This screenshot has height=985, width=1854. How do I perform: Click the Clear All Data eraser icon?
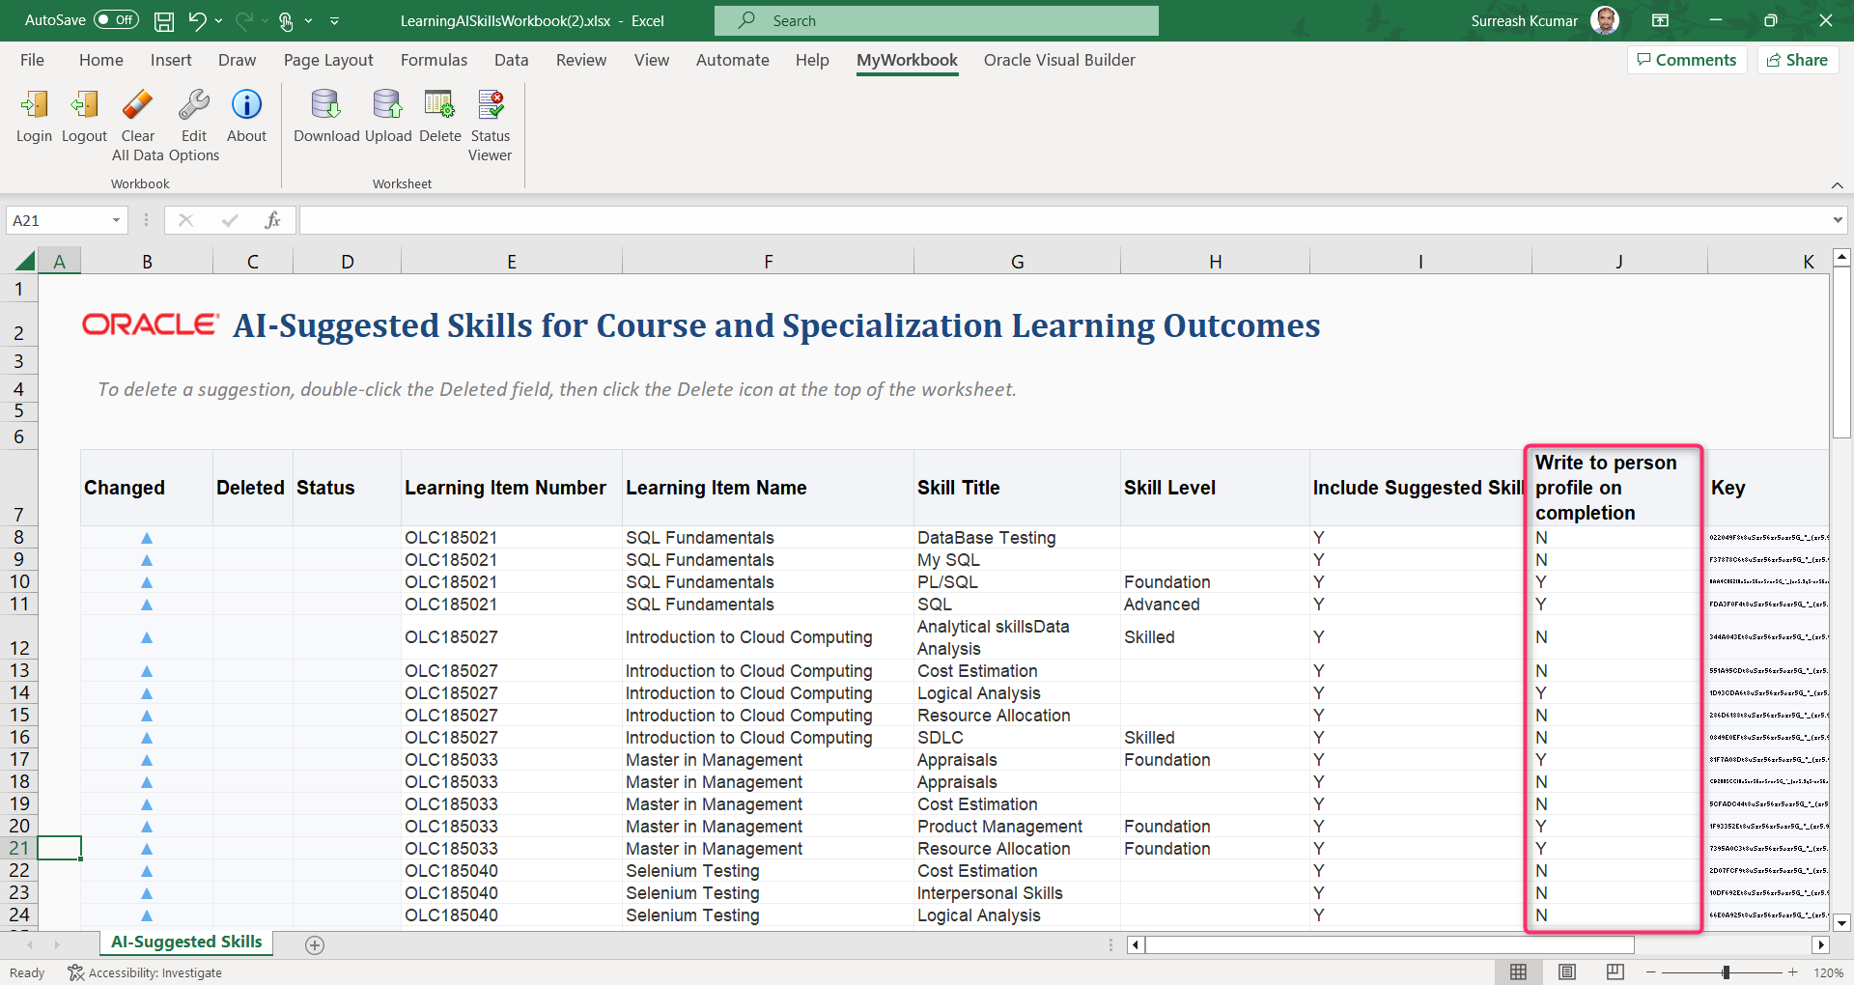(137, 105)
